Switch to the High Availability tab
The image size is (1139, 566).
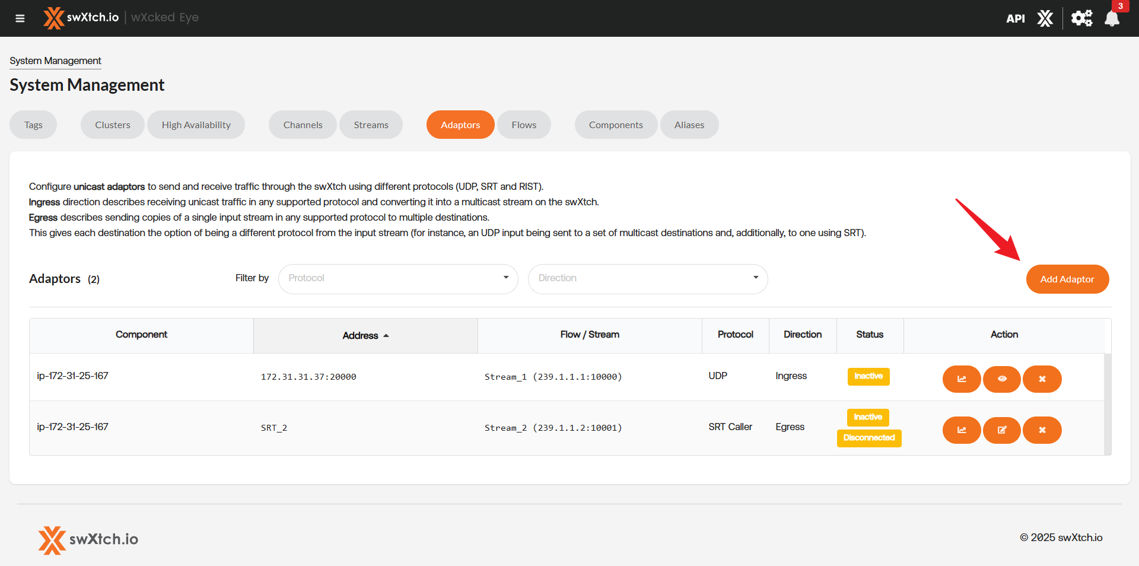(x=196, y=125)
